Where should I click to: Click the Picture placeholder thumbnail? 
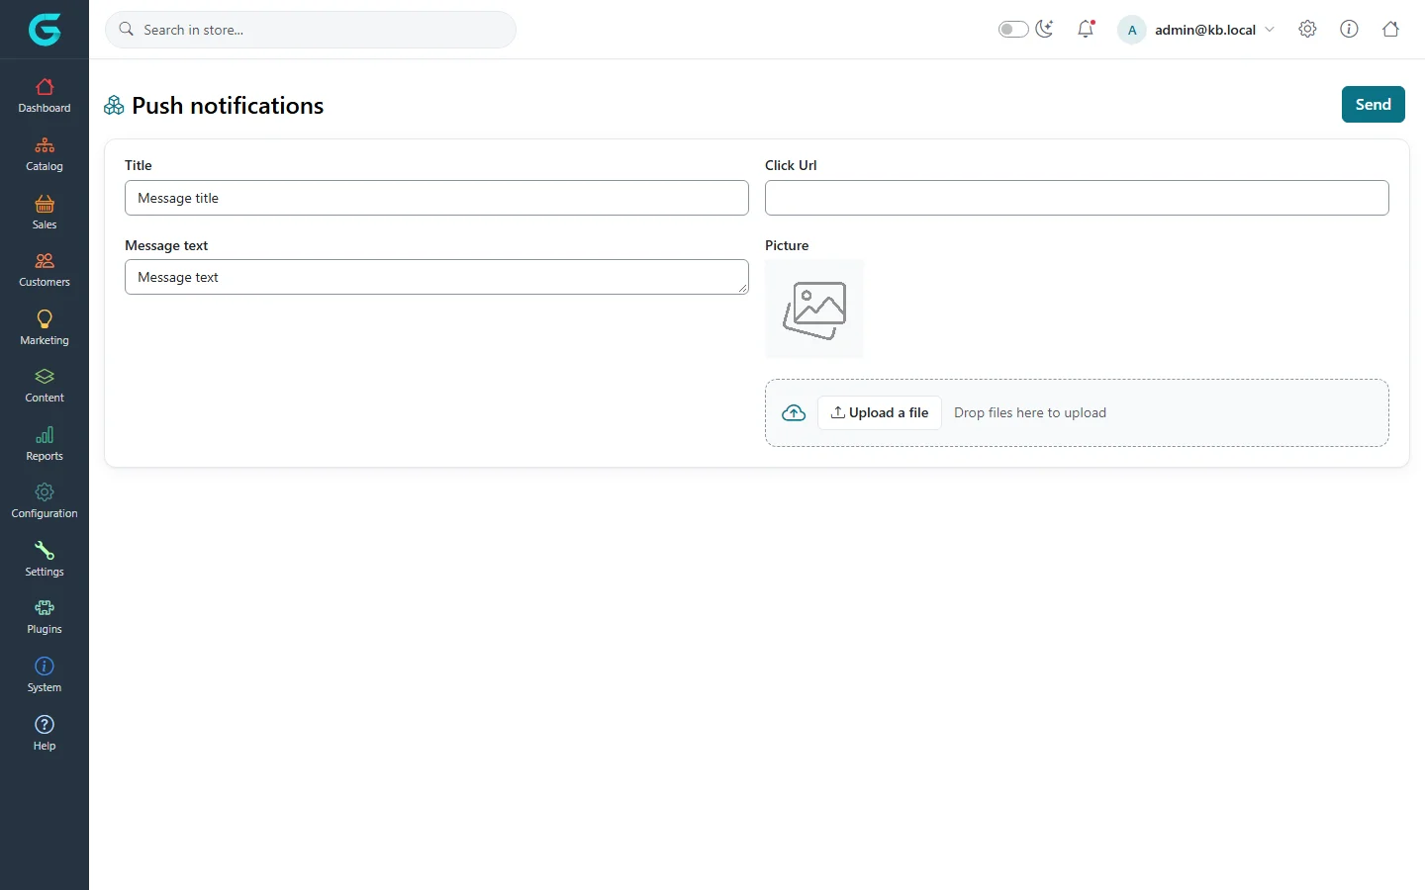tap(814, 310)
